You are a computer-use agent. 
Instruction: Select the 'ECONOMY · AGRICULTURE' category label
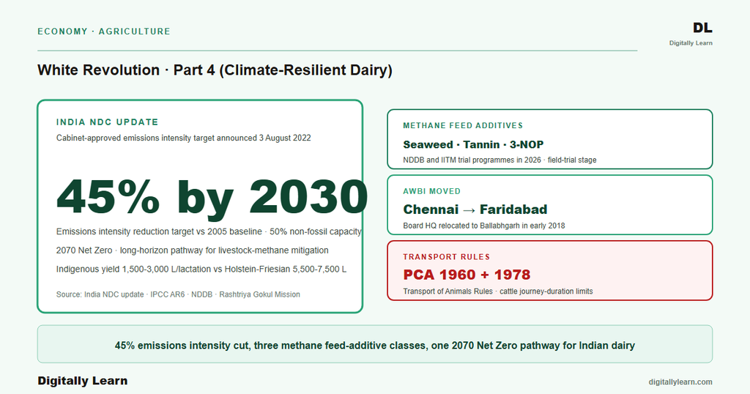[104, 31]
